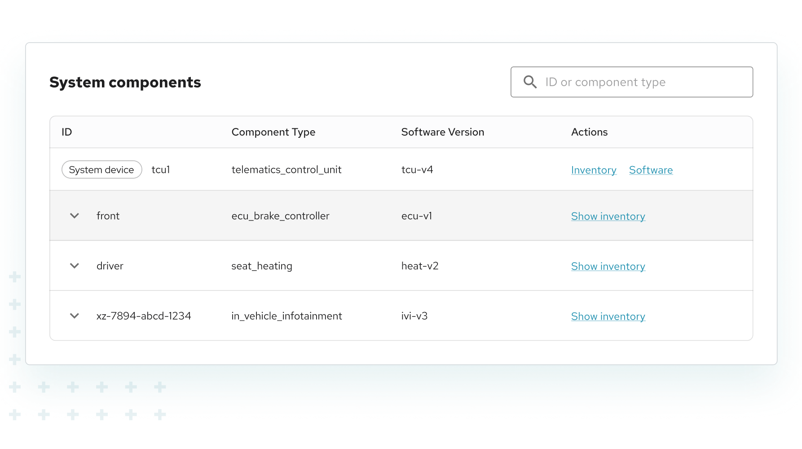The height and width of the screenshot is (449, 802).
Task: Click telematics_control_unit component type
Action: pos(286,170)
